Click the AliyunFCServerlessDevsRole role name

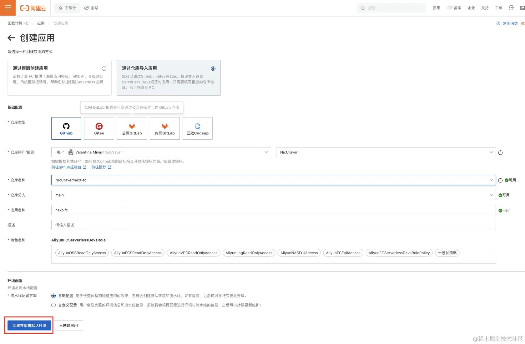point(78,240)
